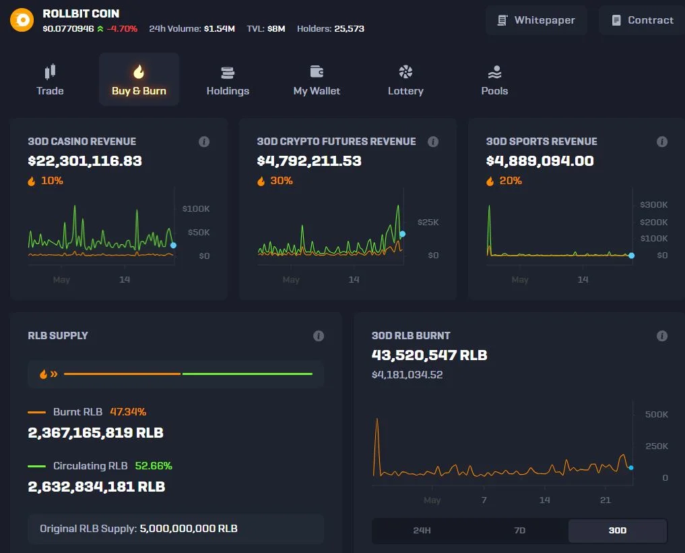Click the wheel icon above Lottery
The width and height of the screenshot is (685, 553).
tap(405, 71)
